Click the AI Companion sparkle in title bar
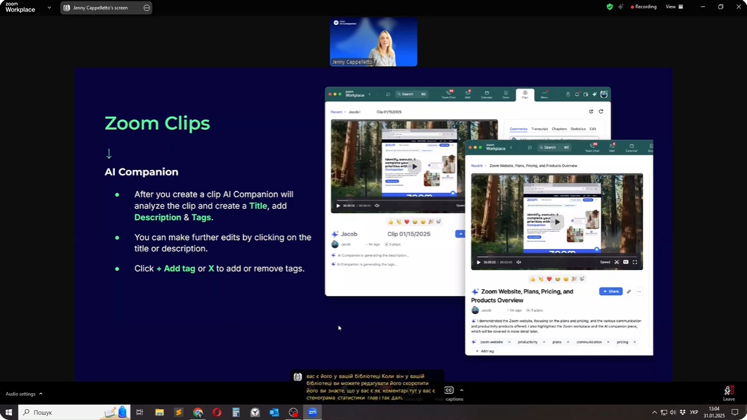The width and height of the screenshot is (747, 420). click(x=620, y=6)
